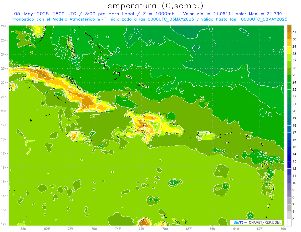Image resolution: width=301 pixels, height=232 pixels.
Task: Click the latitude axis label "23N"
Action: click(x=4, y=68)
